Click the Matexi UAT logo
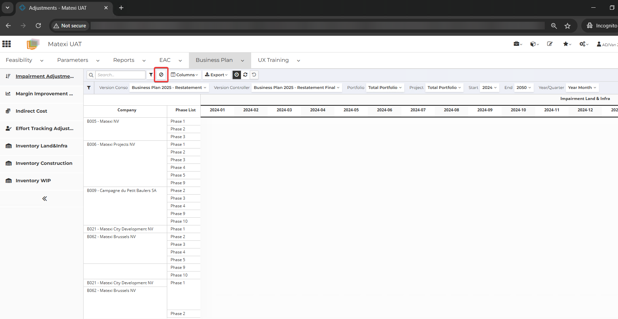Viewport: 618px width, 319px height. pyautogui.click(x=33, y=44)
